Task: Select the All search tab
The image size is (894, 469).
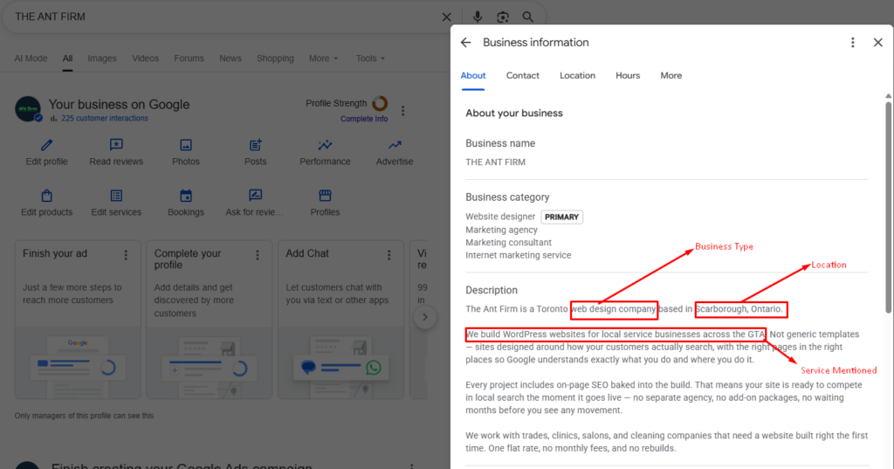Action: (x=67, y=59)
